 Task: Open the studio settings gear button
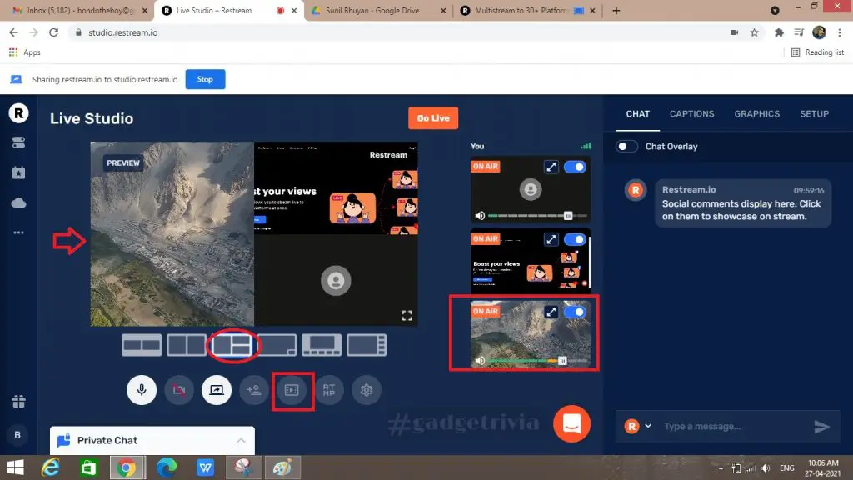coord(367,390)
